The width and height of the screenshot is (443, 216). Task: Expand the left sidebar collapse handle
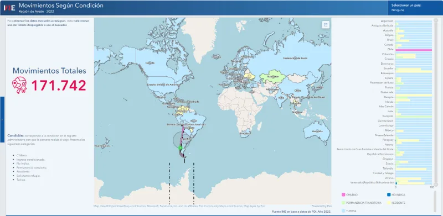(x=2, y=119)
